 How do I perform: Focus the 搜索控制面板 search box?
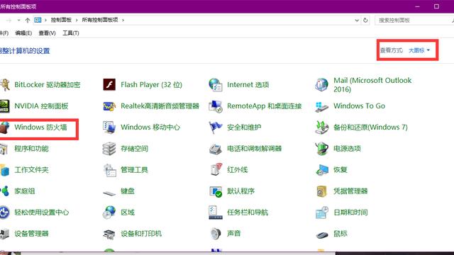coord(414,21)
